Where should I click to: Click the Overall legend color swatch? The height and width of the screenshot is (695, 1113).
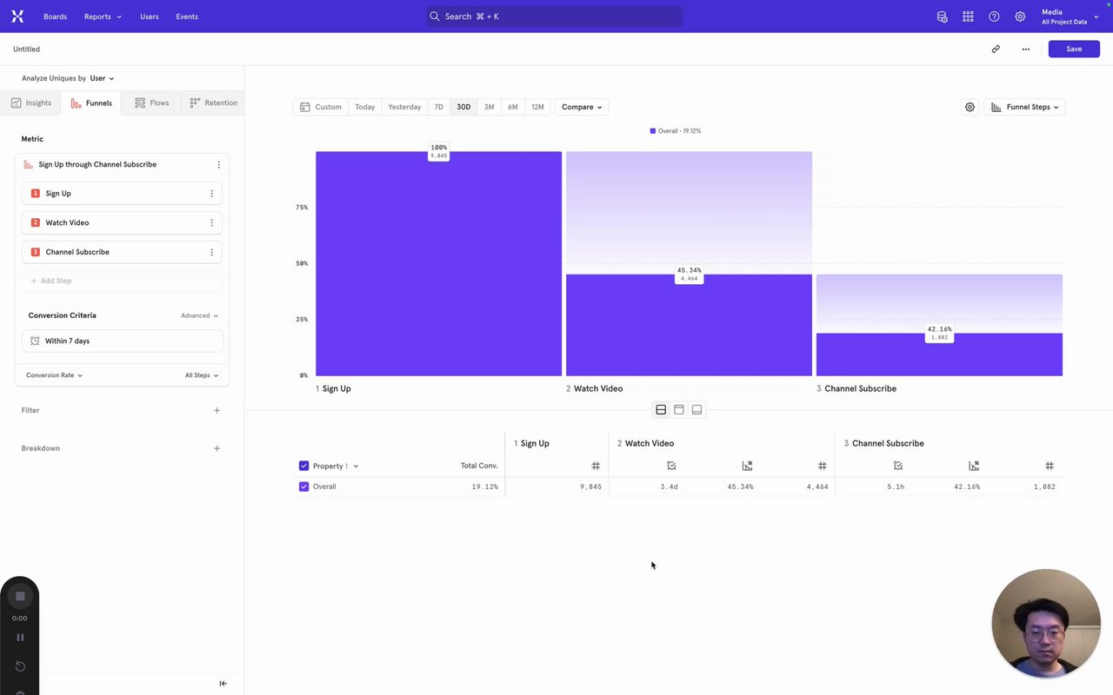[x=653, y=131]
